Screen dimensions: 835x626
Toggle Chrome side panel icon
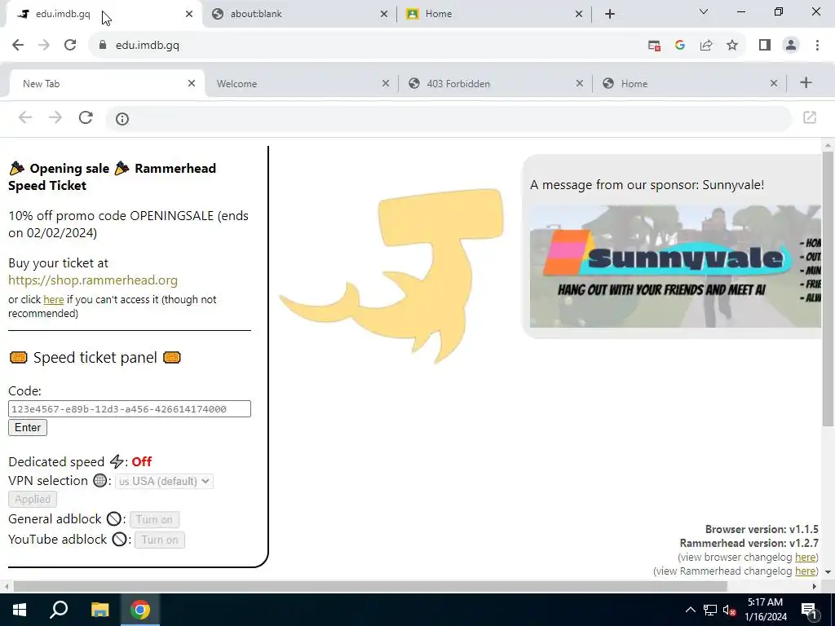(x=765, y=46)
